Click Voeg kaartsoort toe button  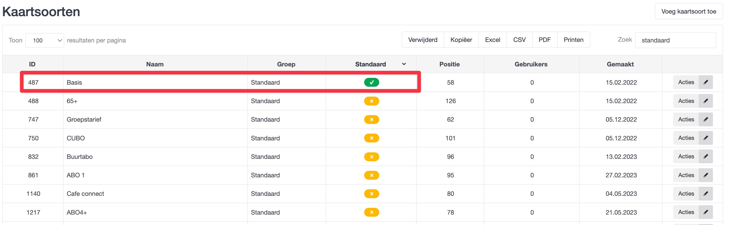pos(688,11)
